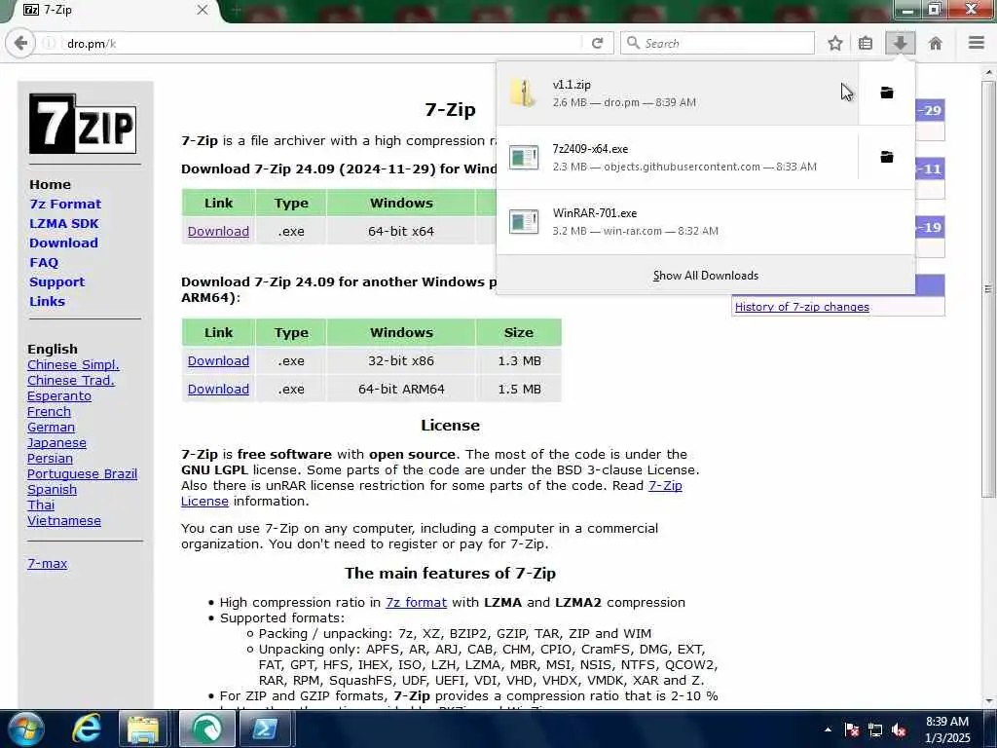Switch language to German
Screen dimensions: 997x748
pos(51,428)
